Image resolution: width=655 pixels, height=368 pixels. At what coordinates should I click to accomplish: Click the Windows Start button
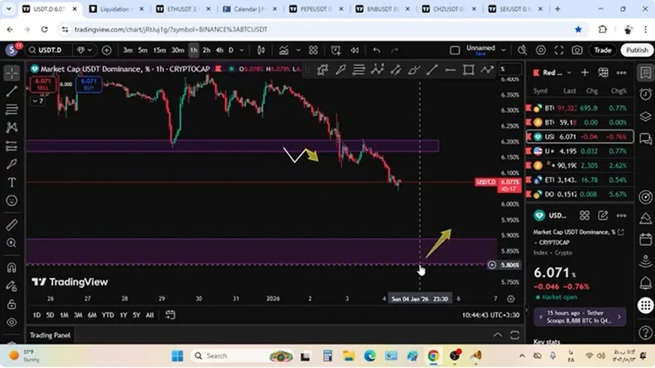tap(177, 356)
